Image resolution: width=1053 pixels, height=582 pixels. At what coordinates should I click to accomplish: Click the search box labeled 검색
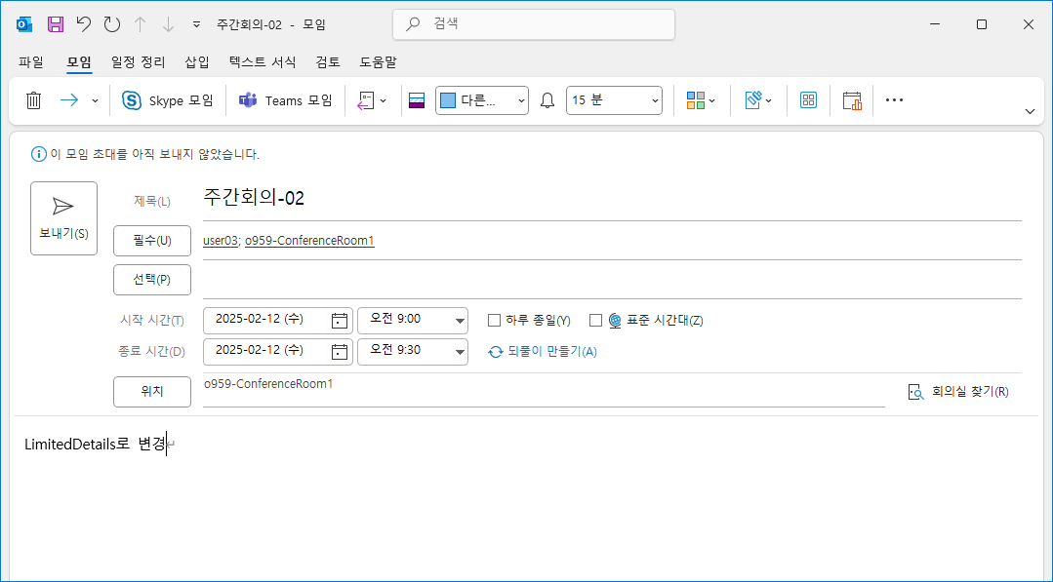click(534, 24)
